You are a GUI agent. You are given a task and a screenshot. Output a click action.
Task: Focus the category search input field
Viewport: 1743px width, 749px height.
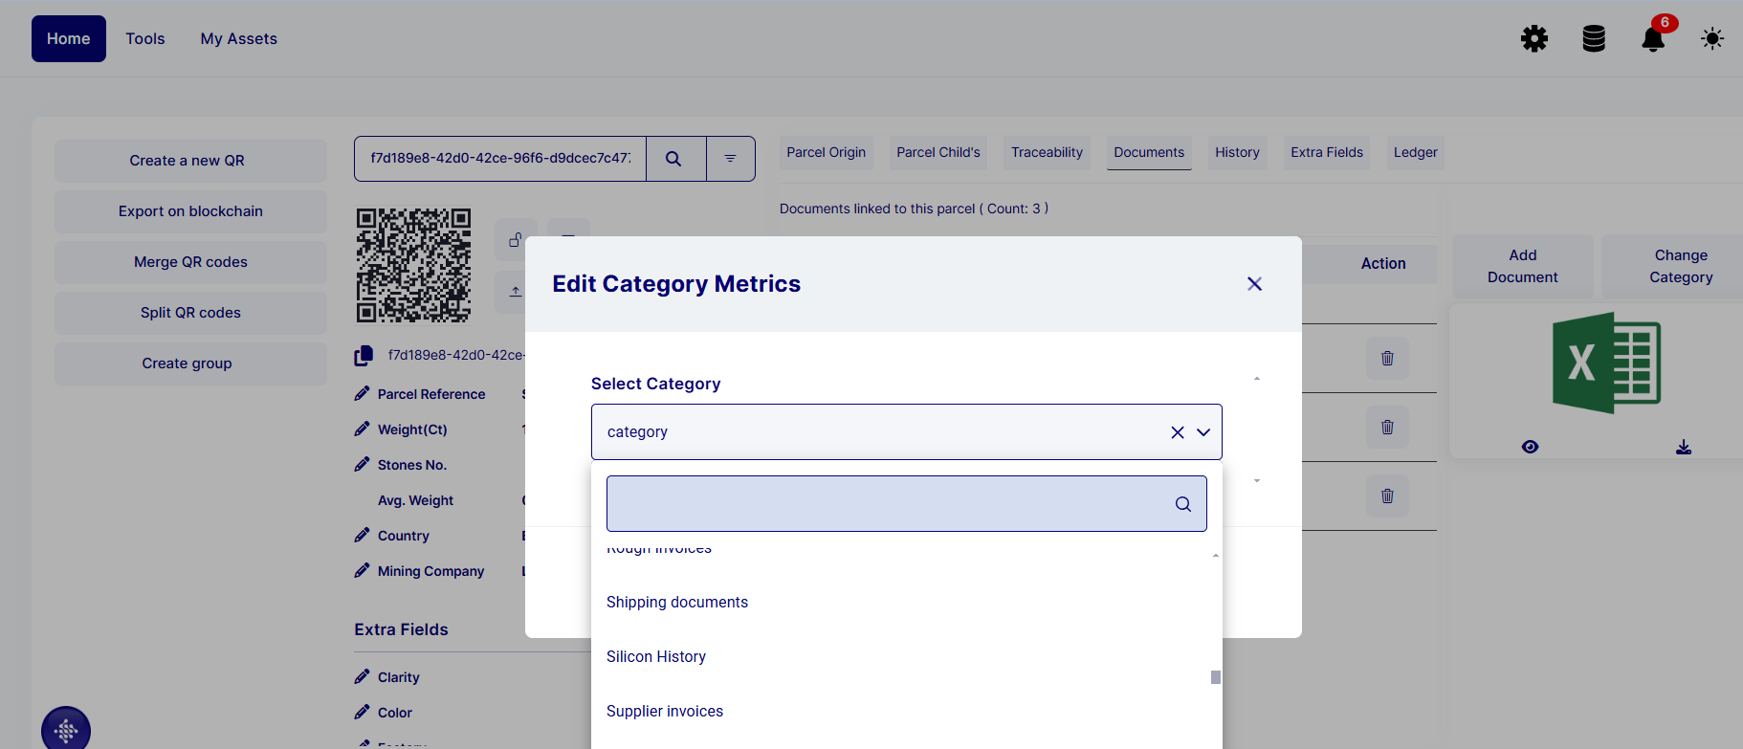[x=890, y=504]
